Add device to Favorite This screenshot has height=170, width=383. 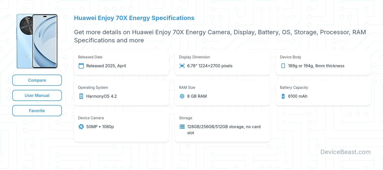click(x=37, y=111)
